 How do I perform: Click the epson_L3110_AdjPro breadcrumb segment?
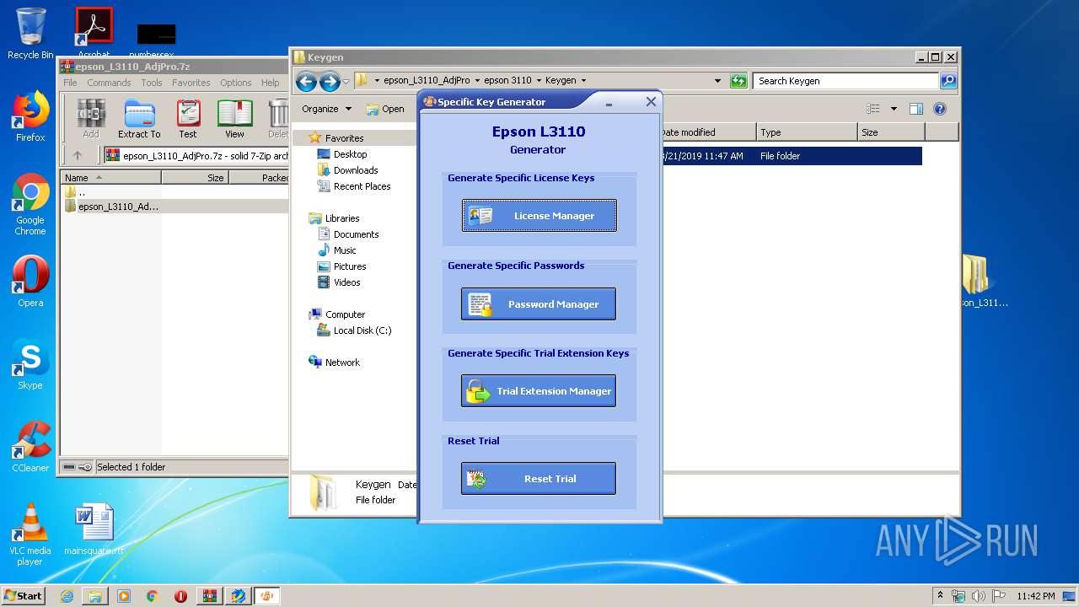coord(427,81)
